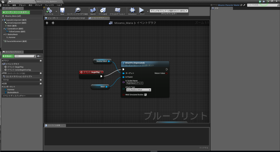Image resolution: width=280 pixels, height=152 pixels.
Task: Collapse CapsuleComponent tree expander
Action: pos(3,20)
